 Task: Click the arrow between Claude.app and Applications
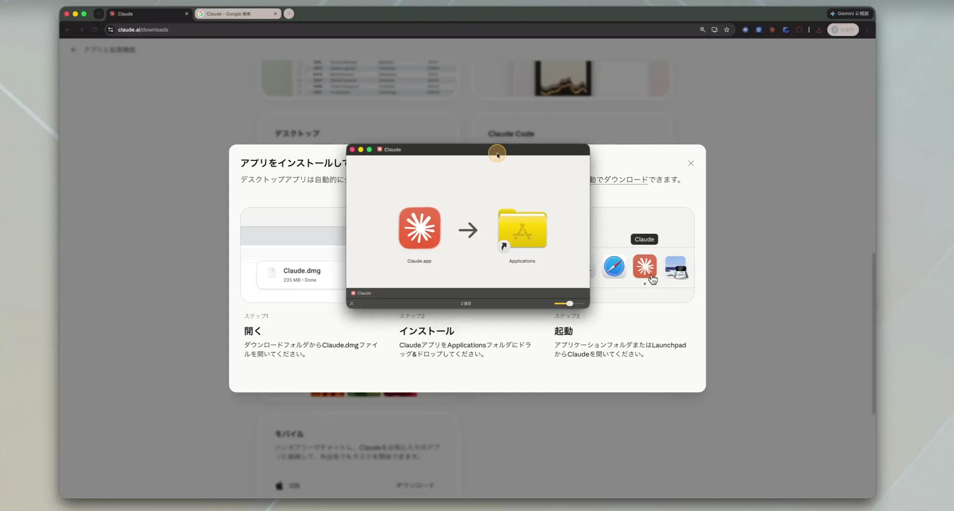pos(468,230)
